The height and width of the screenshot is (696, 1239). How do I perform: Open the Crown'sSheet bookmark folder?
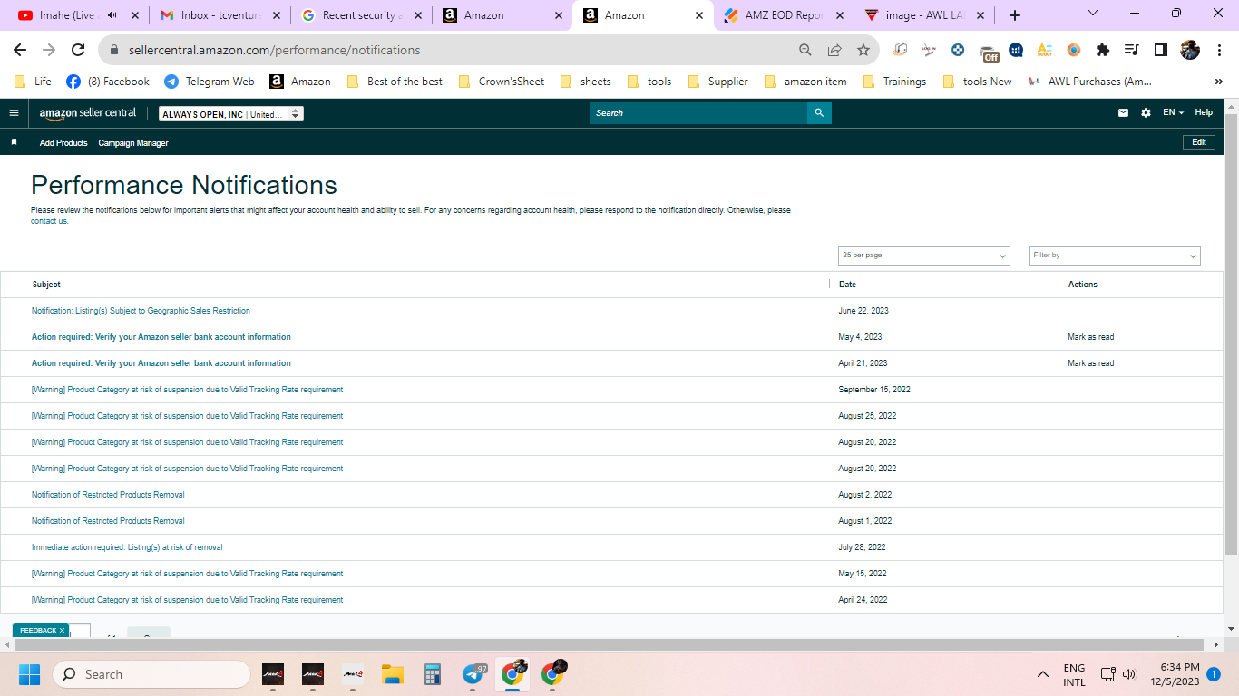[502, 82]
